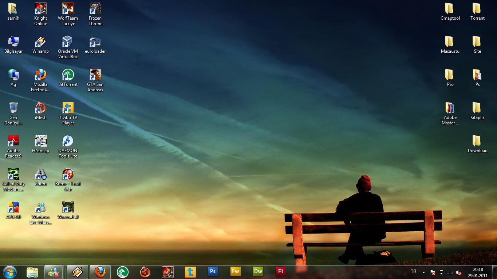
Task: Click the Flash icon in the taskbar
Action: pos(280,271)
